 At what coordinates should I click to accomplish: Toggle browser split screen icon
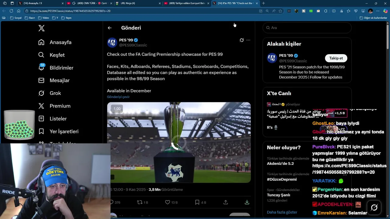coord(334,11)
